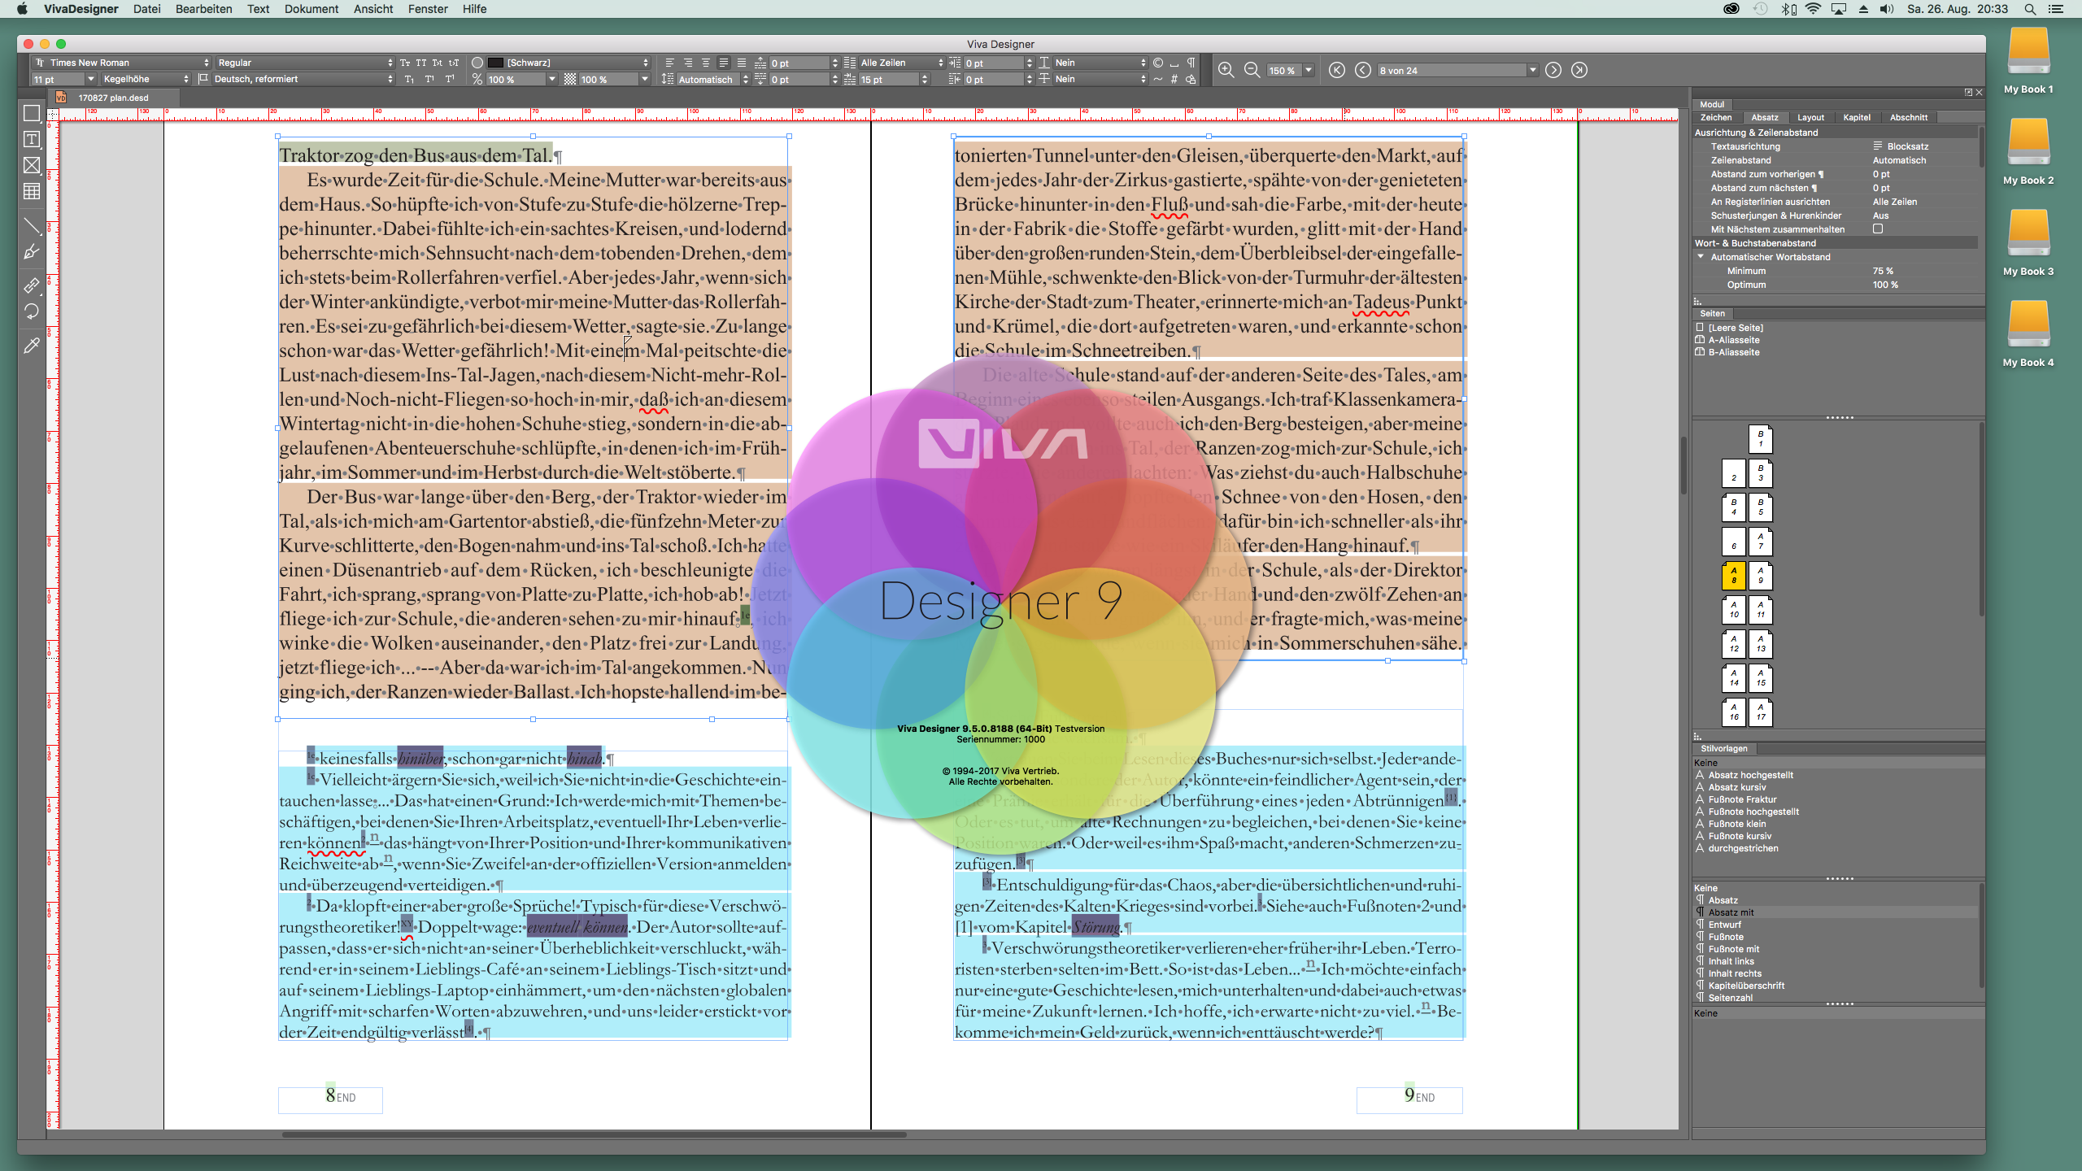Switch to the Abschnitt tab
This screenshot has width=2082, height=1171.
point(1909,118)
